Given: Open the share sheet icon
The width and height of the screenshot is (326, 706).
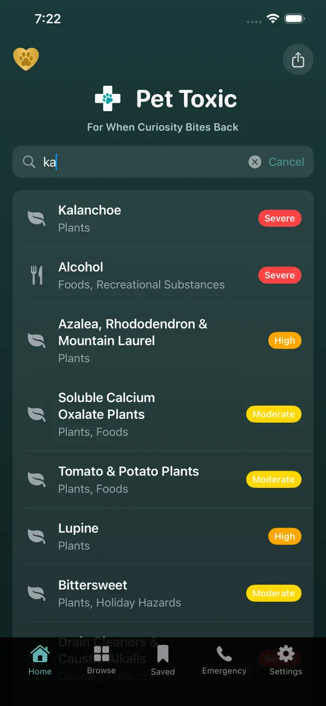Looking at the screenshot, I should coord(298,59).
